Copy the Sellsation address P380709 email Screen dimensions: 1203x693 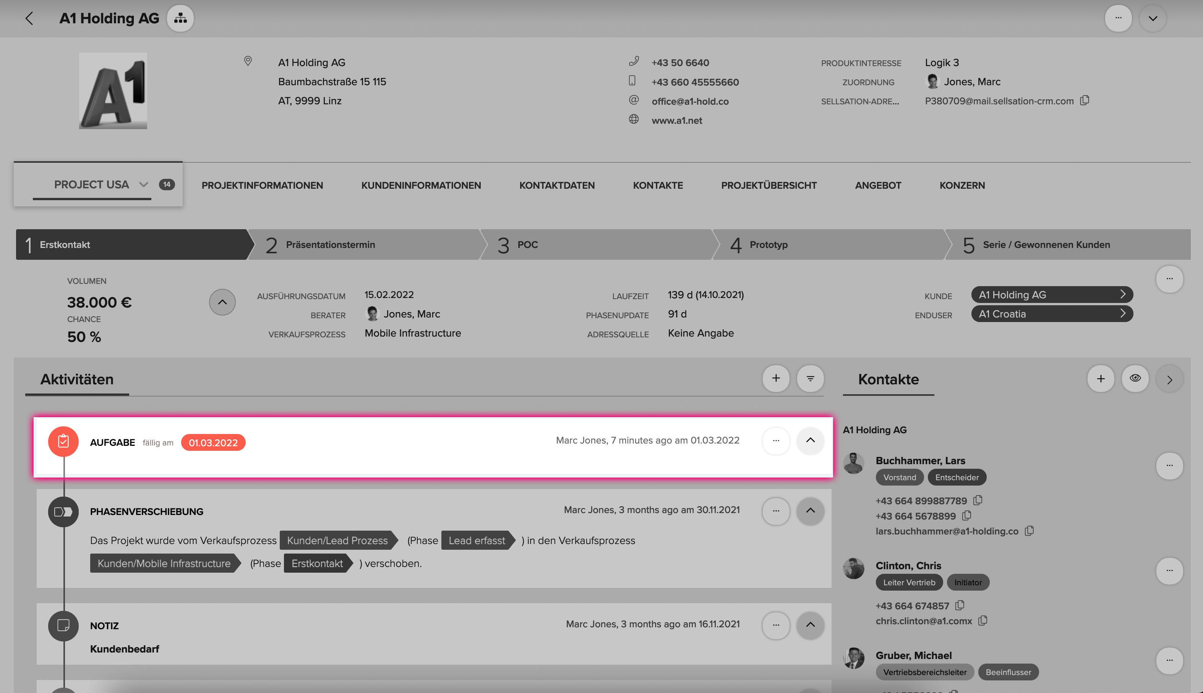1085,100
